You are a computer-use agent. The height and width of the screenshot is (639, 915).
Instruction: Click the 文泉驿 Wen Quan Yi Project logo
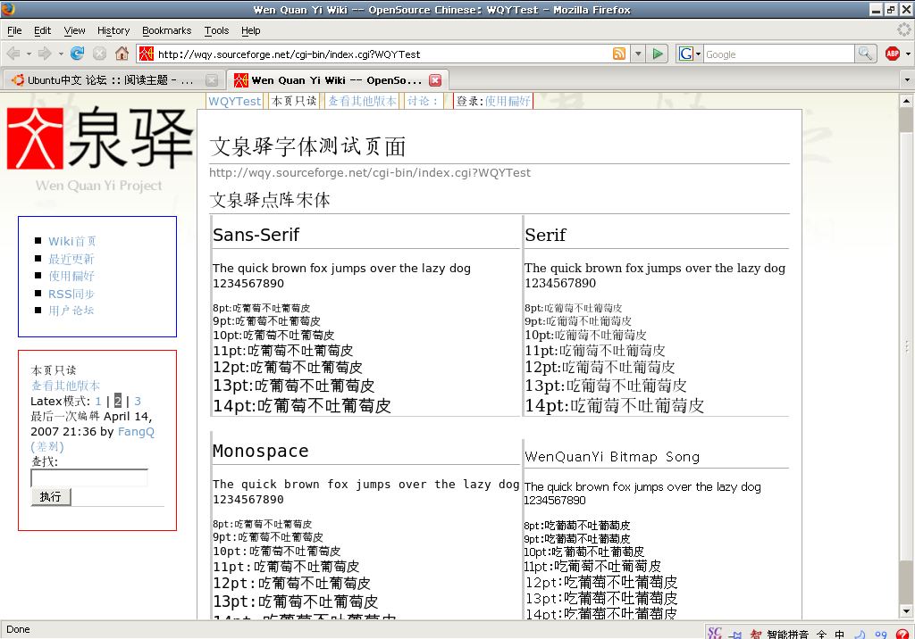(x=99, y=149)
